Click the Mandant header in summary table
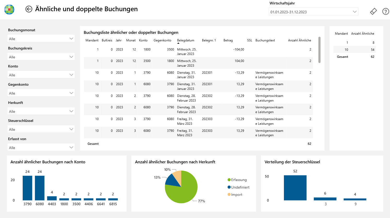Image resolution: width=390 pixels, height=218 pixels. point(341,34)
